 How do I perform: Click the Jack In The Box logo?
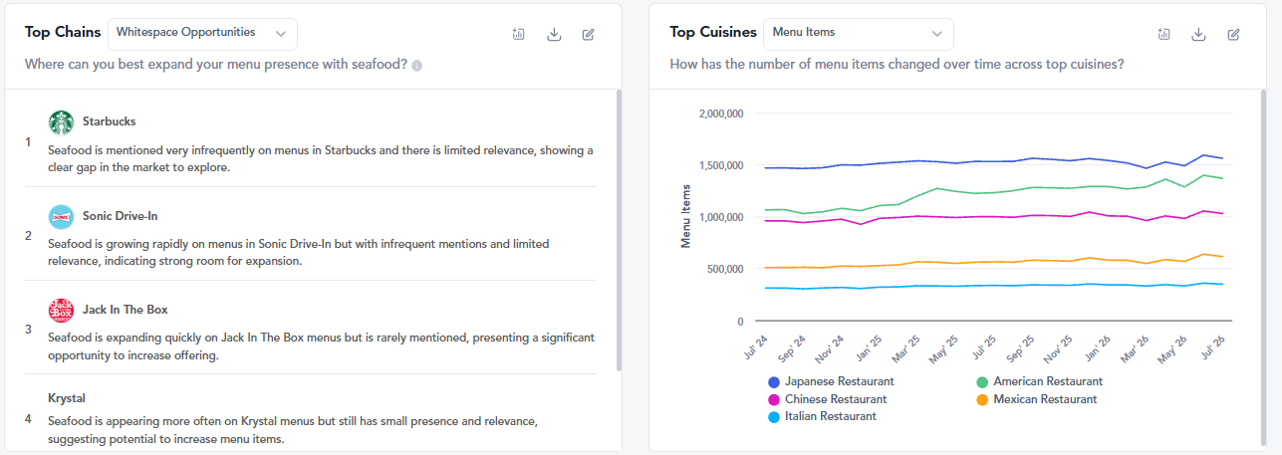coord(61,310)
